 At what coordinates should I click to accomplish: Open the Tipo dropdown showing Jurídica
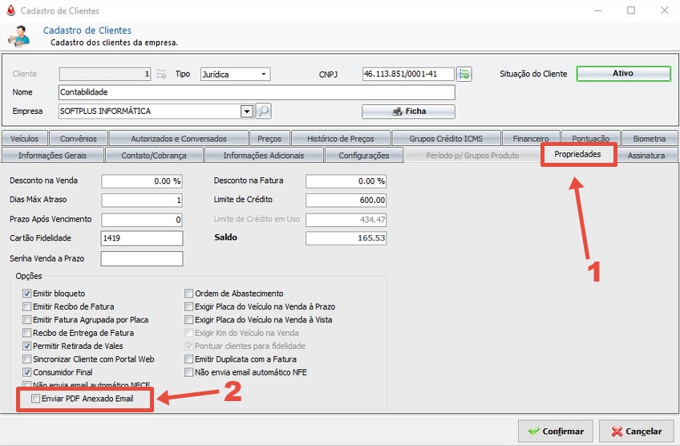236,74
